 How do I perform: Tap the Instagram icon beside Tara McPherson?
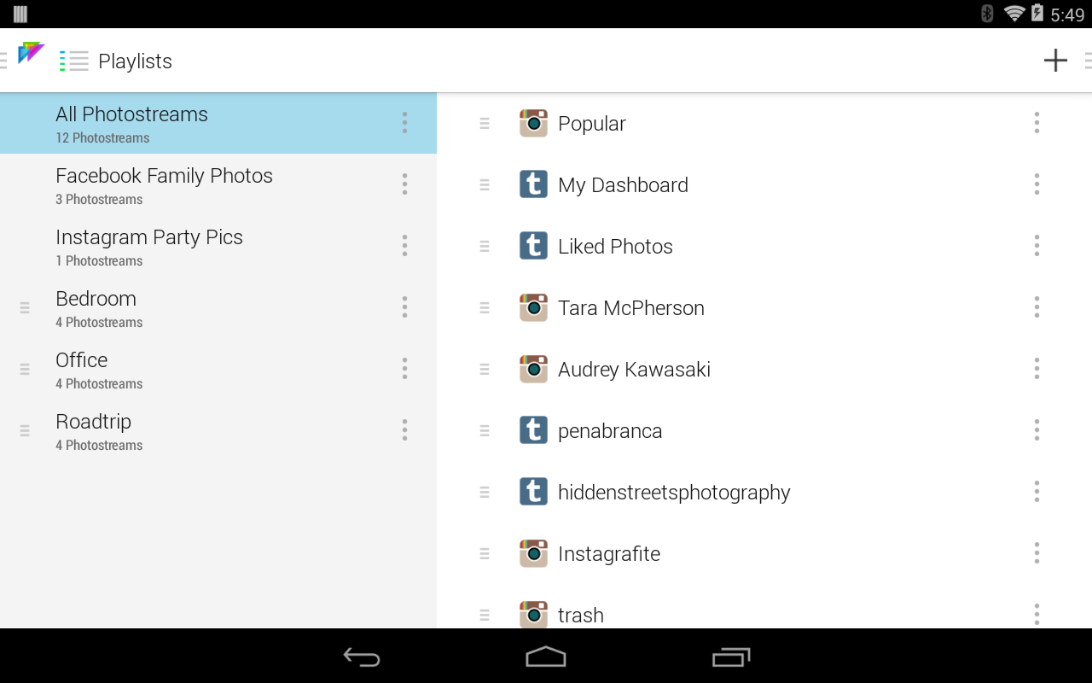pos(533,307)
